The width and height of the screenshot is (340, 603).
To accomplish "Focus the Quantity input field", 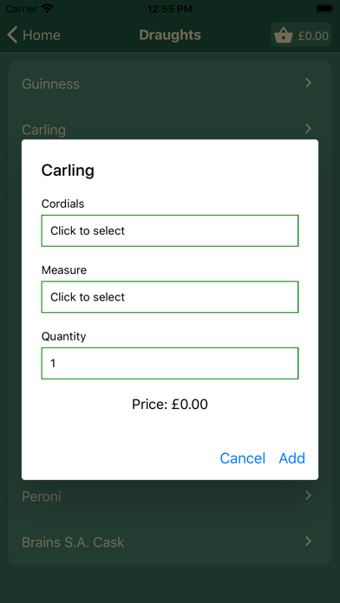I will [x=170, y=363].
